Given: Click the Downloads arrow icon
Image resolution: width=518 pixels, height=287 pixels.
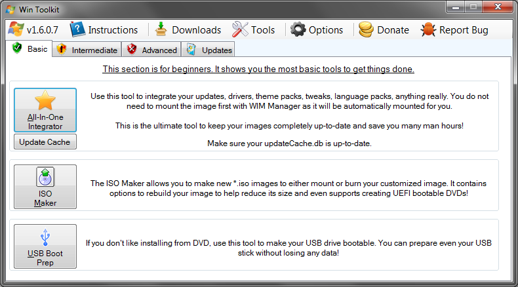Looking at the screenshot, I should tap(161, 29).
